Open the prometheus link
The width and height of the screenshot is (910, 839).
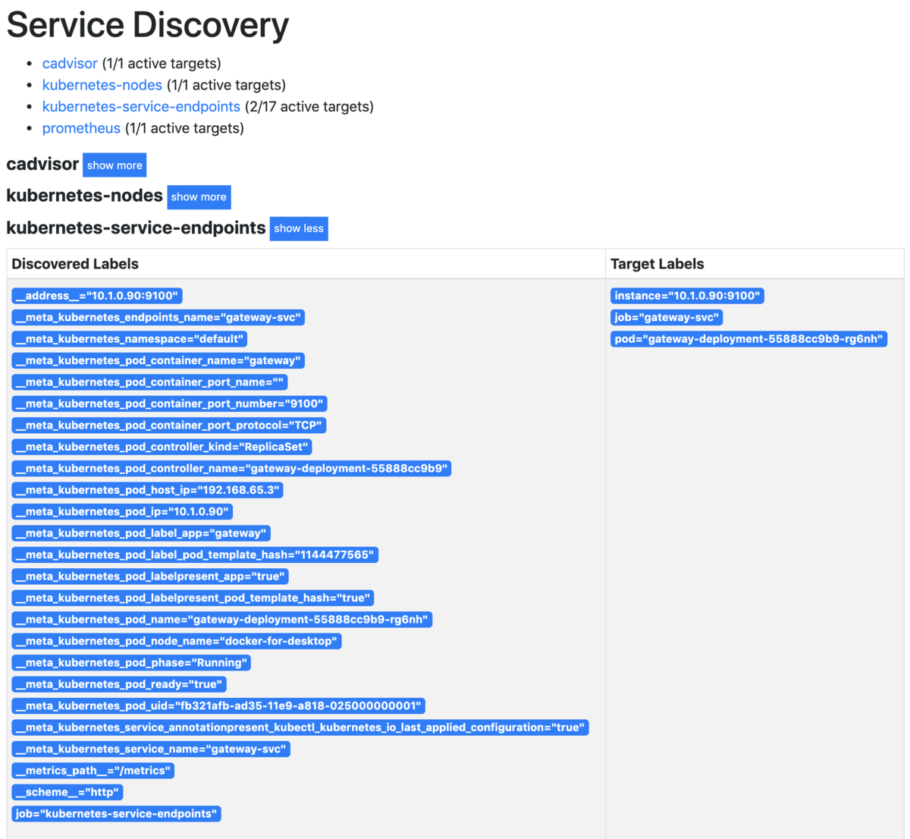coord(81,128)
